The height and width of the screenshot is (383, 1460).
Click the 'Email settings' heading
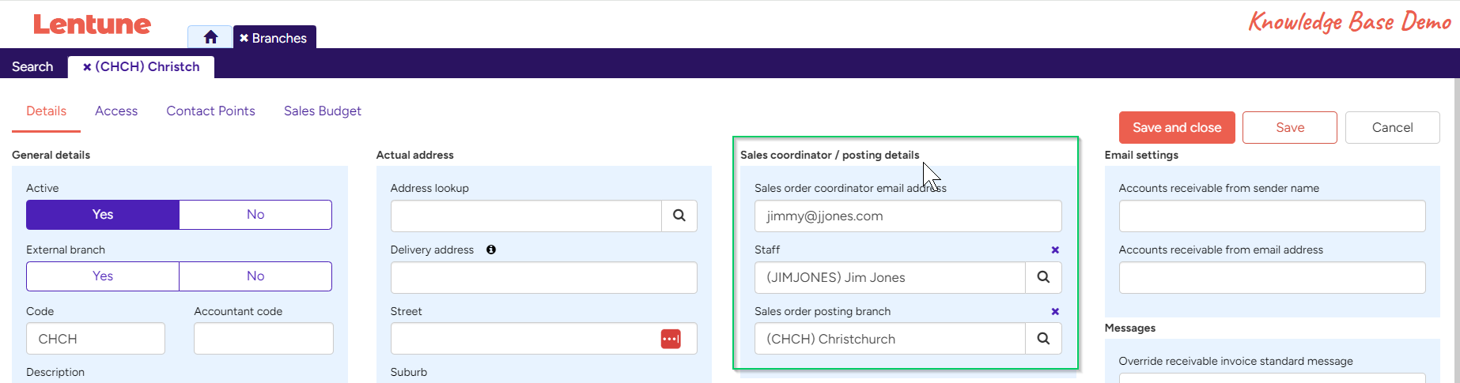(x=1141, y=155)
